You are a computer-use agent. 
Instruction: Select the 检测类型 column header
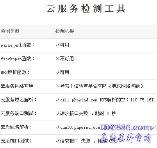[10, 31]
